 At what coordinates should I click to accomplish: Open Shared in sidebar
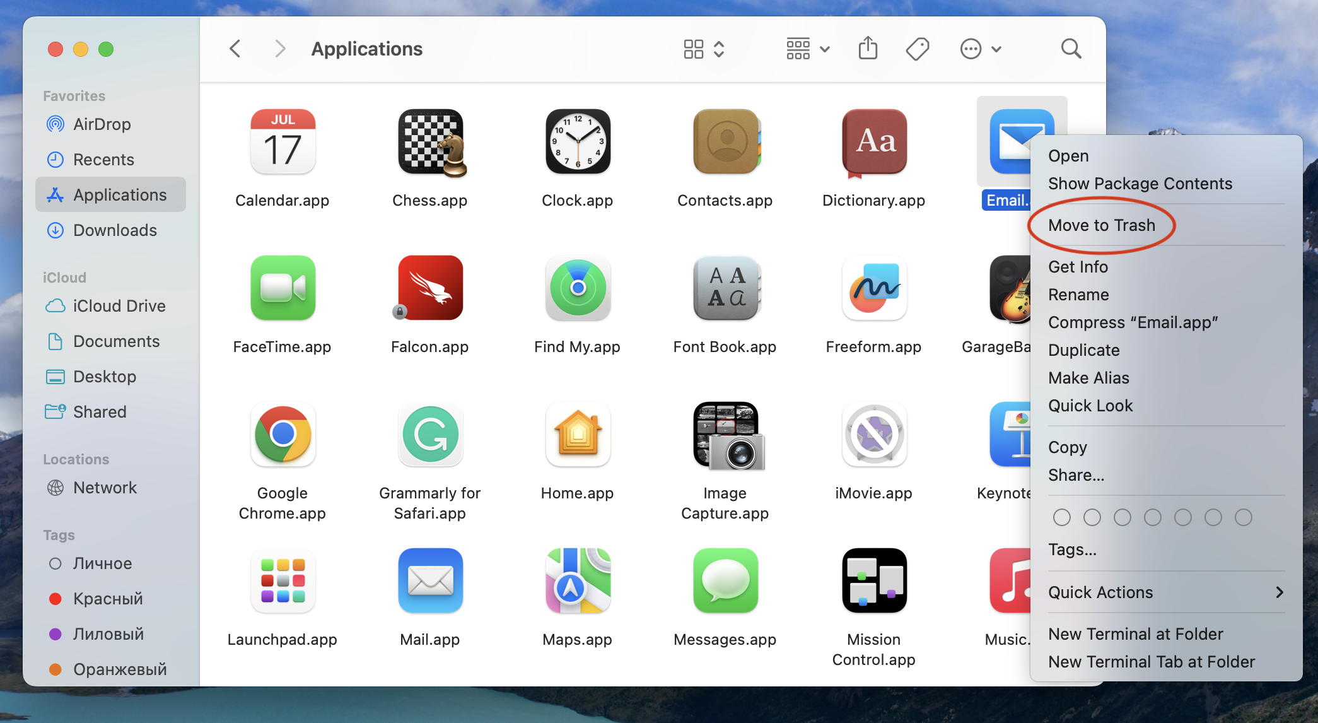pos(110,412)
